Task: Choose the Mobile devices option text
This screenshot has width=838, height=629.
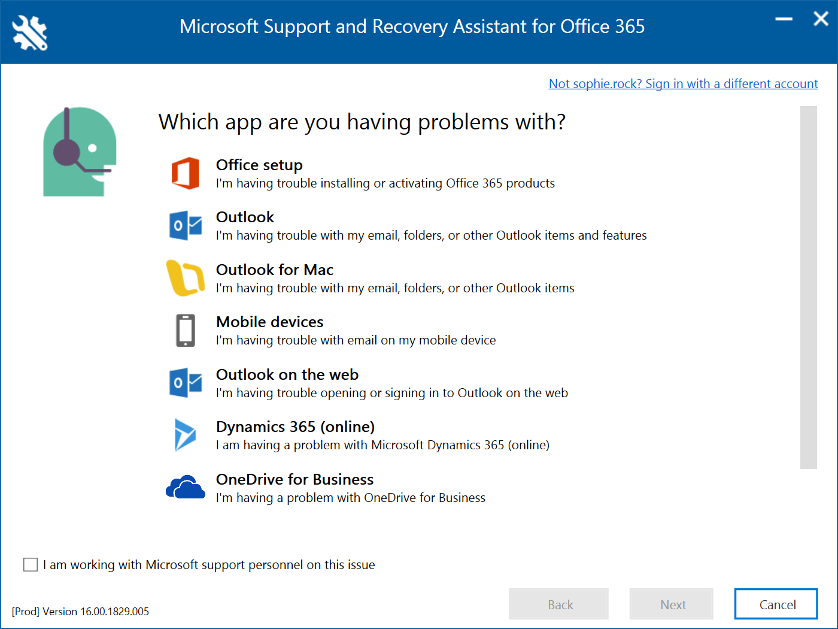Action: click(269, 322)
